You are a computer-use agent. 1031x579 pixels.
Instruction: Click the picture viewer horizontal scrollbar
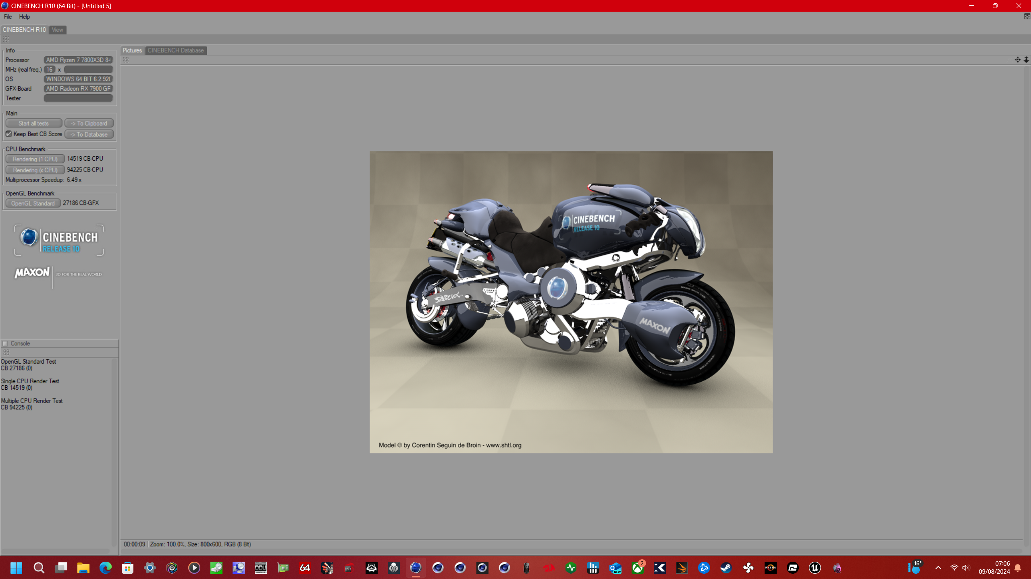[x=572, y=551]
